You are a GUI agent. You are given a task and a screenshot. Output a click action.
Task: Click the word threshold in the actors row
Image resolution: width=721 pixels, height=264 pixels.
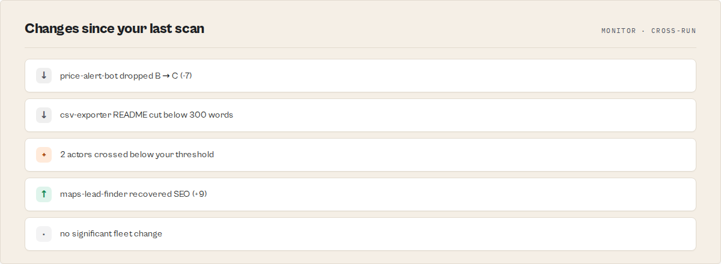pos(195,155)
